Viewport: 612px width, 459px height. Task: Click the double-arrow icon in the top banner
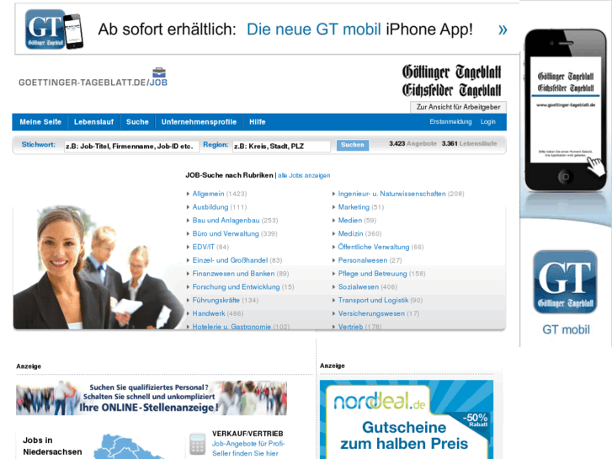coord(503,29)
